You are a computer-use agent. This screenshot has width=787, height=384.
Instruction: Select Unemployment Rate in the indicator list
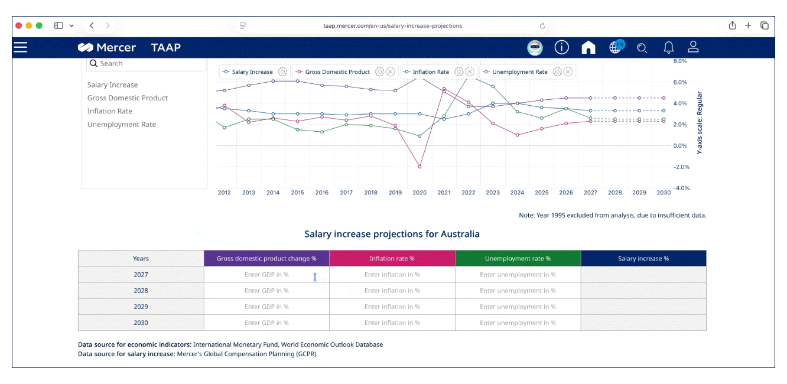pyautogui.click(x=122, y=125)
